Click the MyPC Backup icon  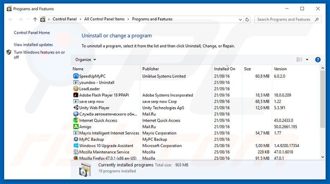[x=76, y=139]
